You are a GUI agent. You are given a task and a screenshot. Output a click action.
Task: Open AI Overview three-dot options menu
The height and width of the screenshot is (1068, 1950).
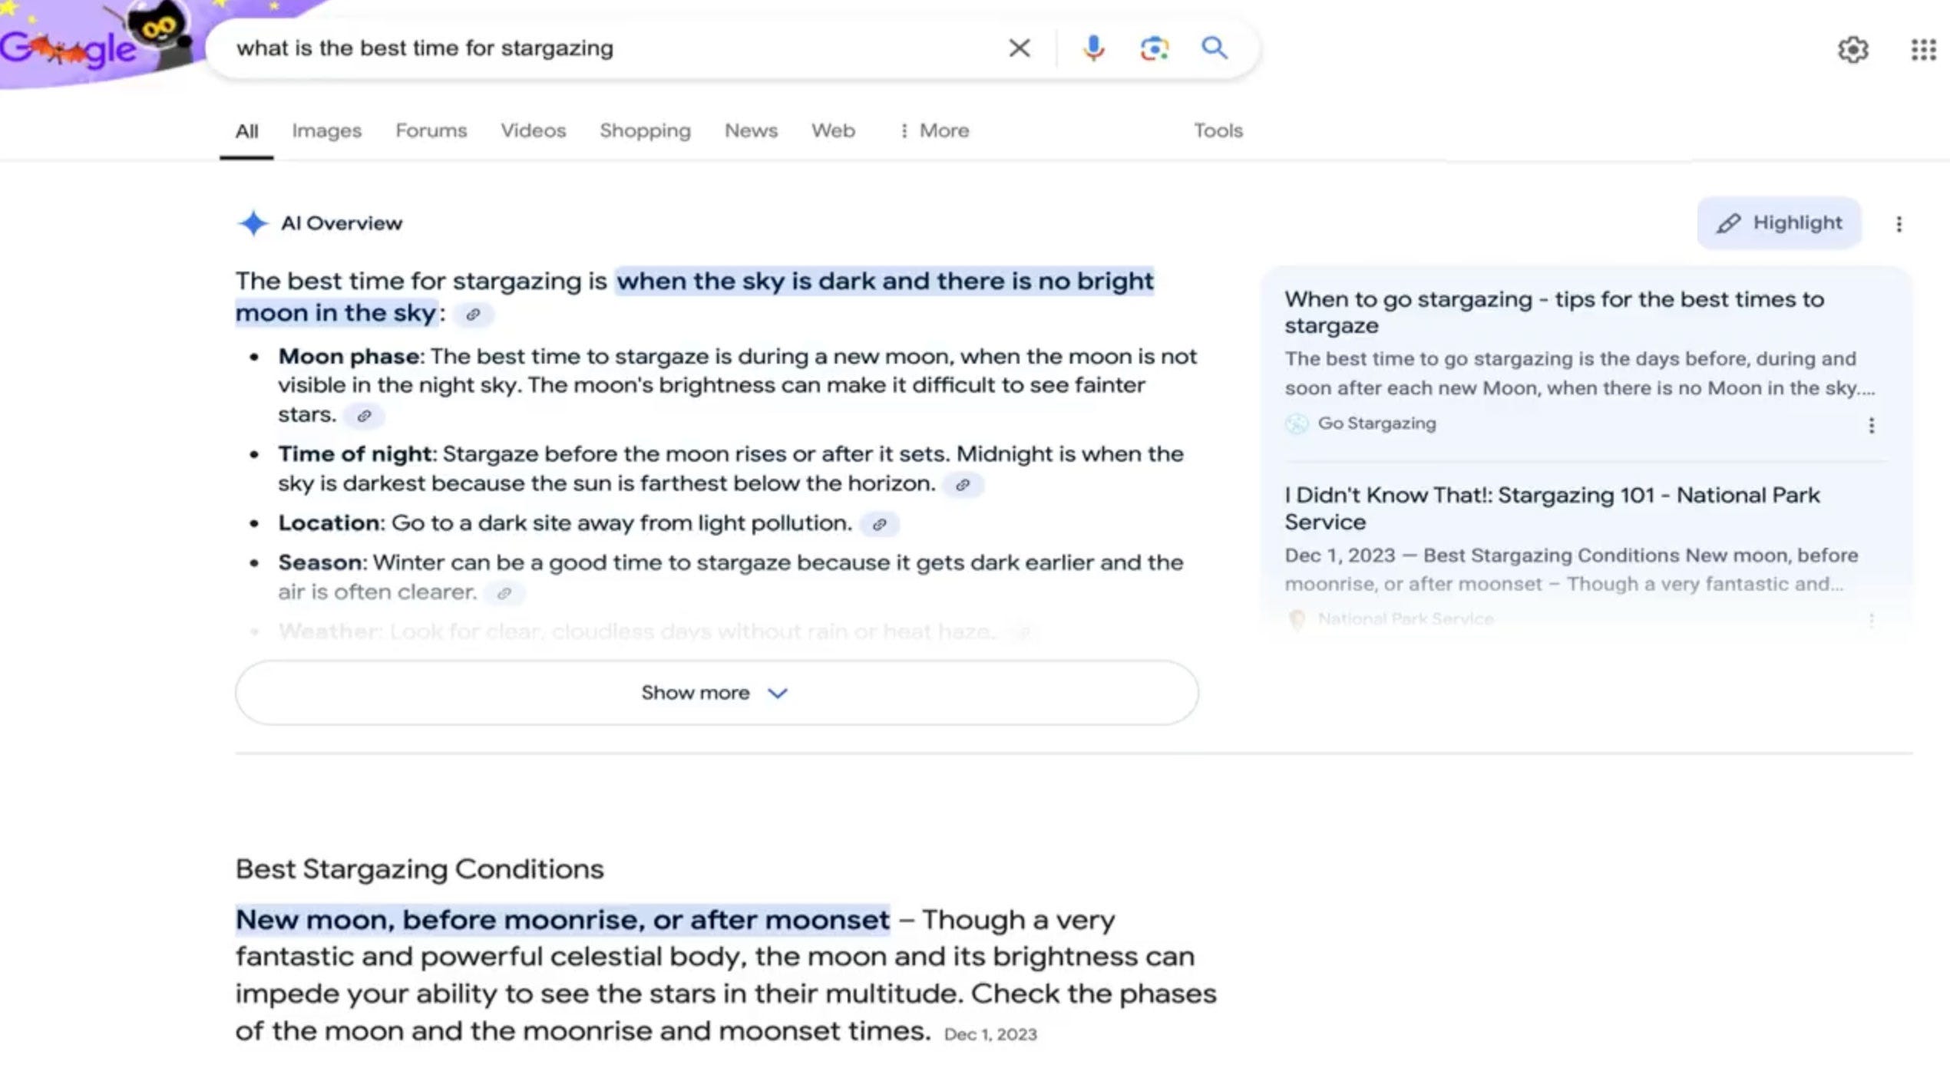coord(1899,224)
